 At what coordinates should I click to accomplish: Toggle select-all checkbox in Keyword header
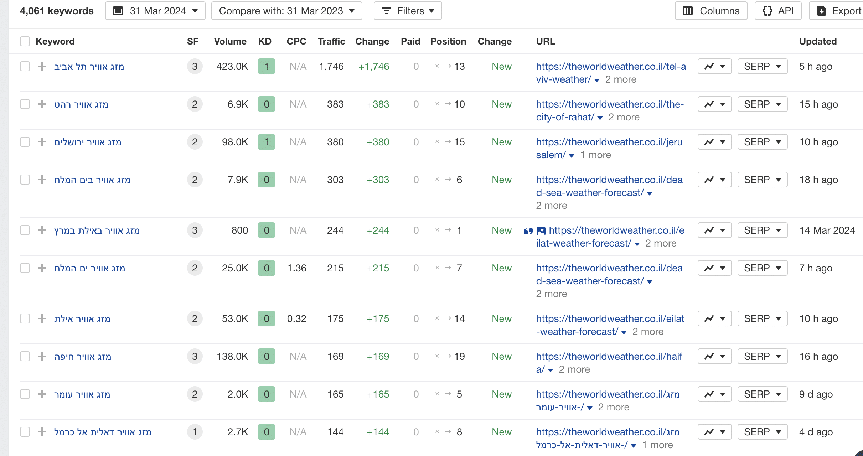point(25,41)
